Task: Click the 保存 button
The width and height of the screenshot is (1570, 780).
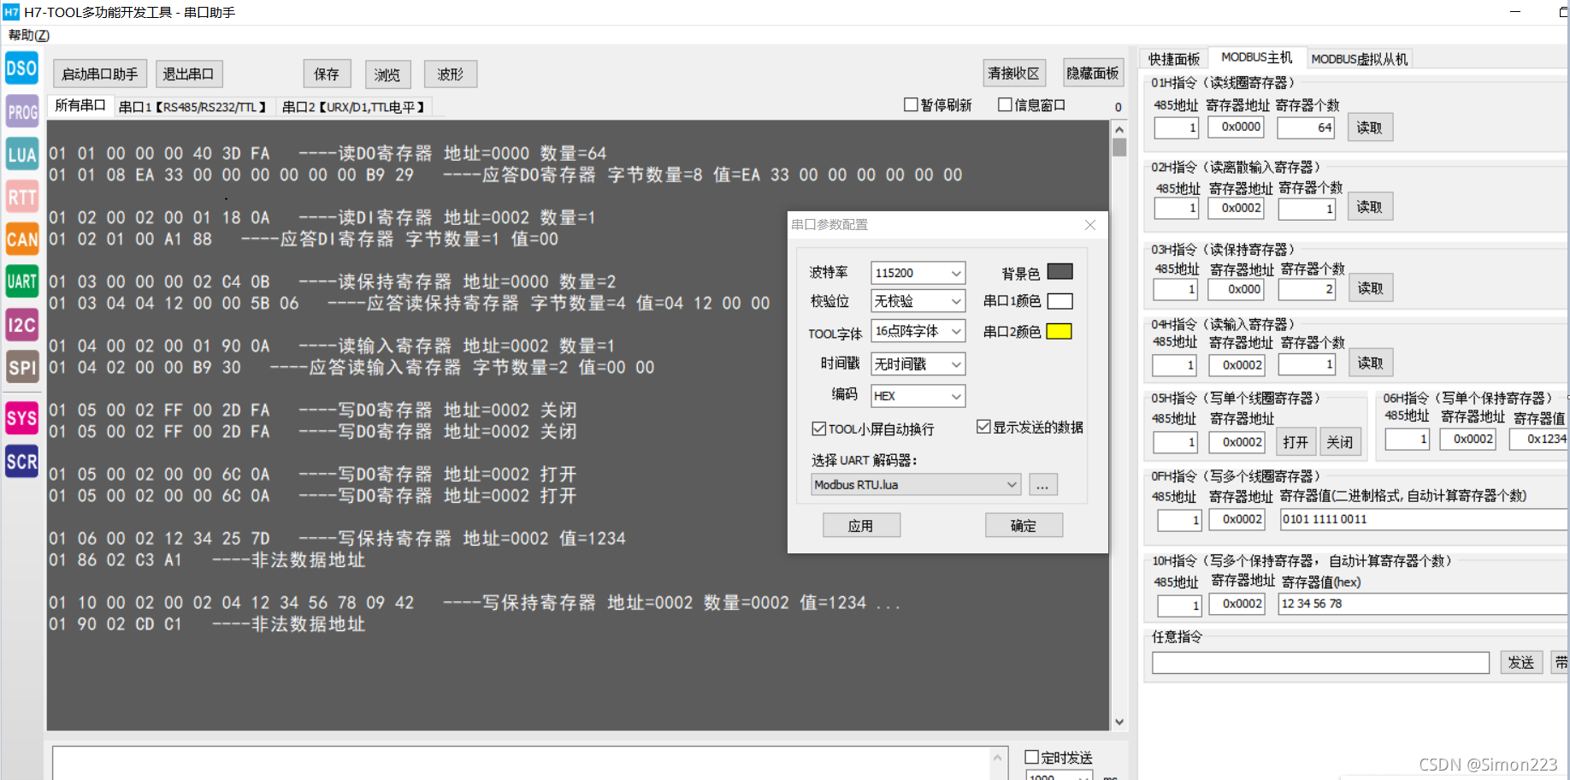Action: tap(327, 74)
